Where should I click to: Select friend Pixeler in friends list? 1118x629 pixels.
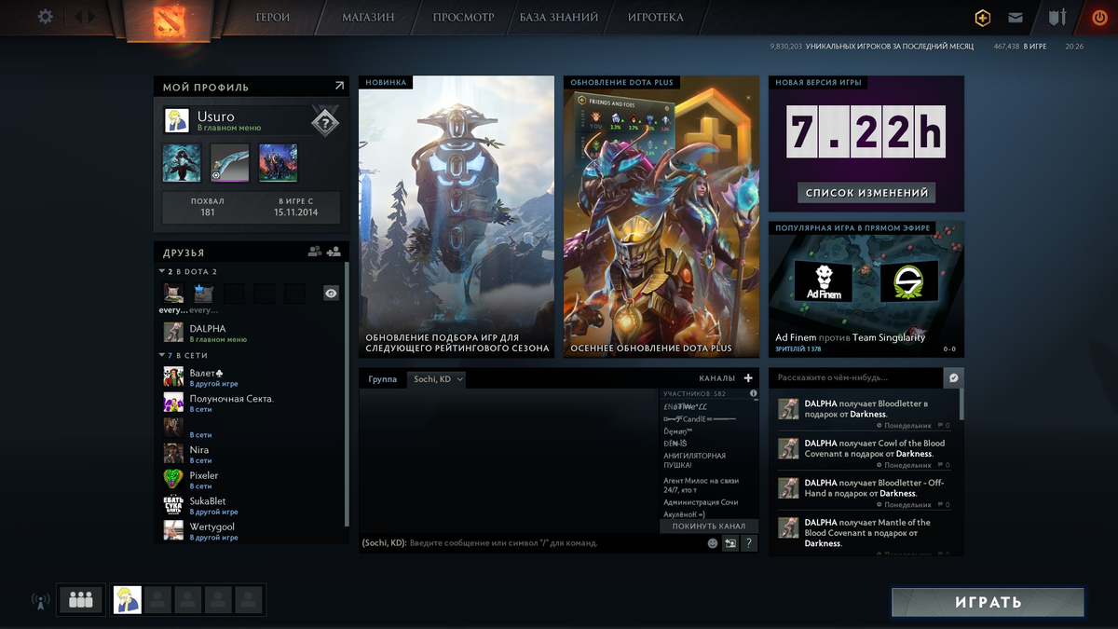click(x=252, y=480)
